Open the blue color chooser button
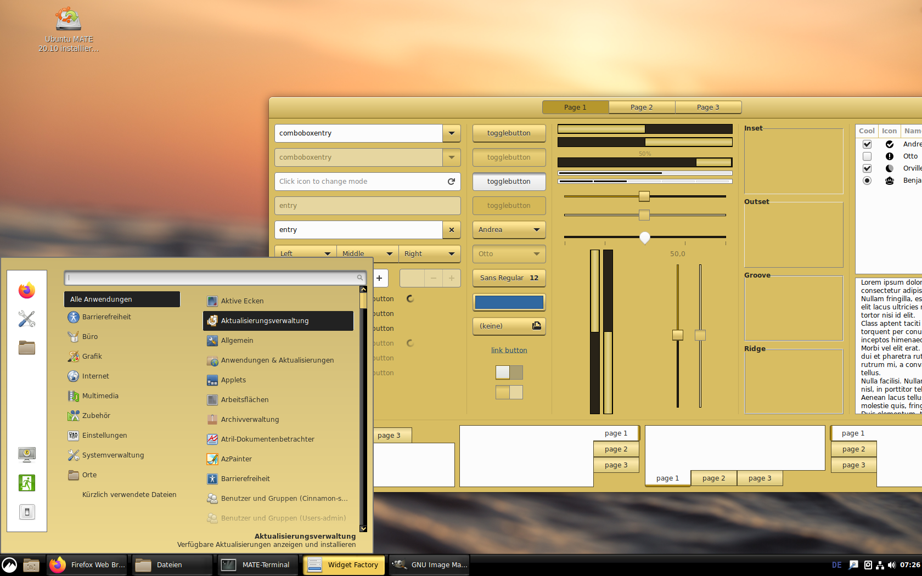Screen dimensions: 922x576 [509, 302]
